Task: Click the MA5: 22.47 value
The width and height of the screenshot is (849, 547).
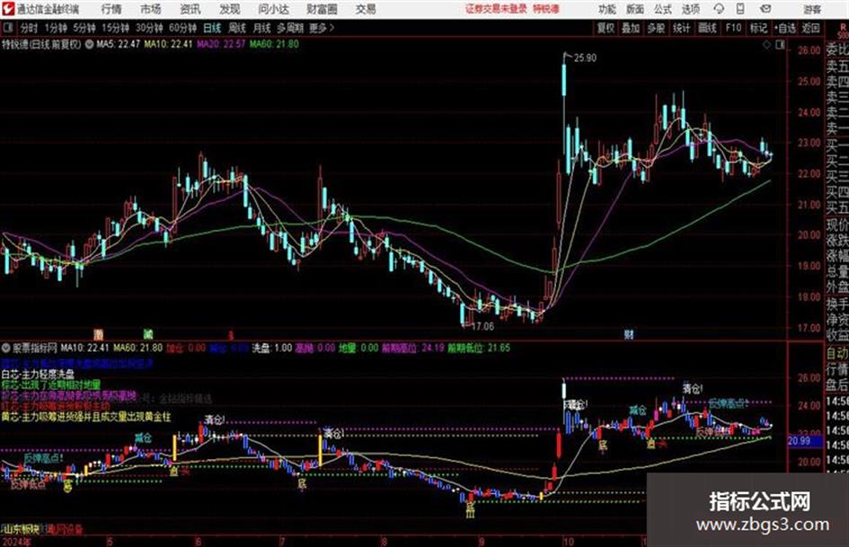Action: [119, 44]
